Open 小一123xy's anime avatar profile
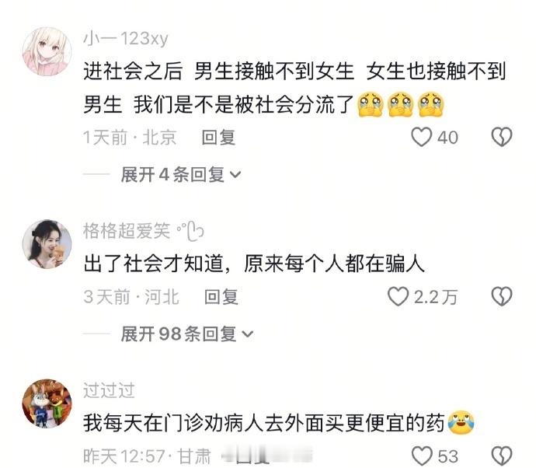Viewport: 536px width, 468px height. point(47,51)
